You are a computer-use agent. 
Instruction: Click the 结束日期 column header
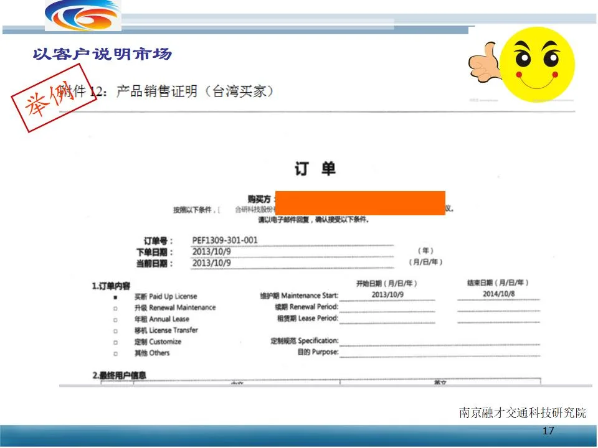tap(498, 282)
